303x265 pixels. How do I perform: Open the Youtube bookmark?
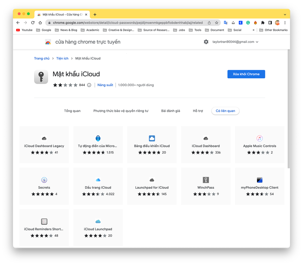[x=24, y=30]
